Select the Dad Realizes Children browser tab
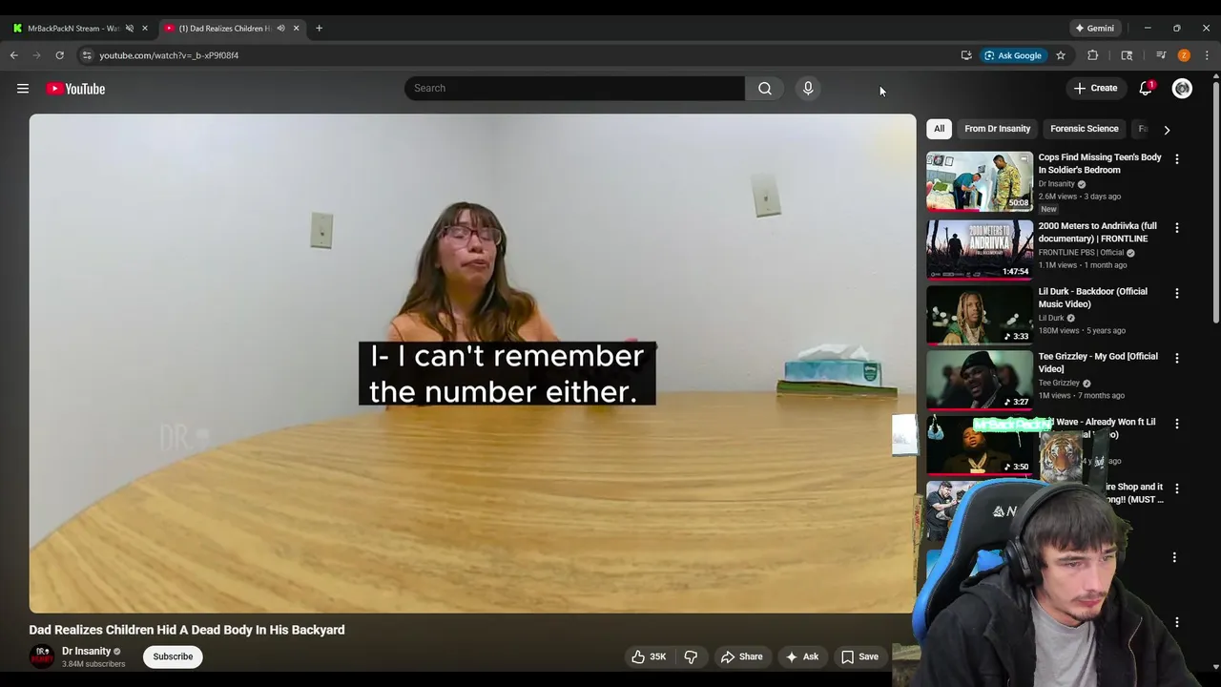The width and height of the screenshot is (1221, 687). pos(225,29)
